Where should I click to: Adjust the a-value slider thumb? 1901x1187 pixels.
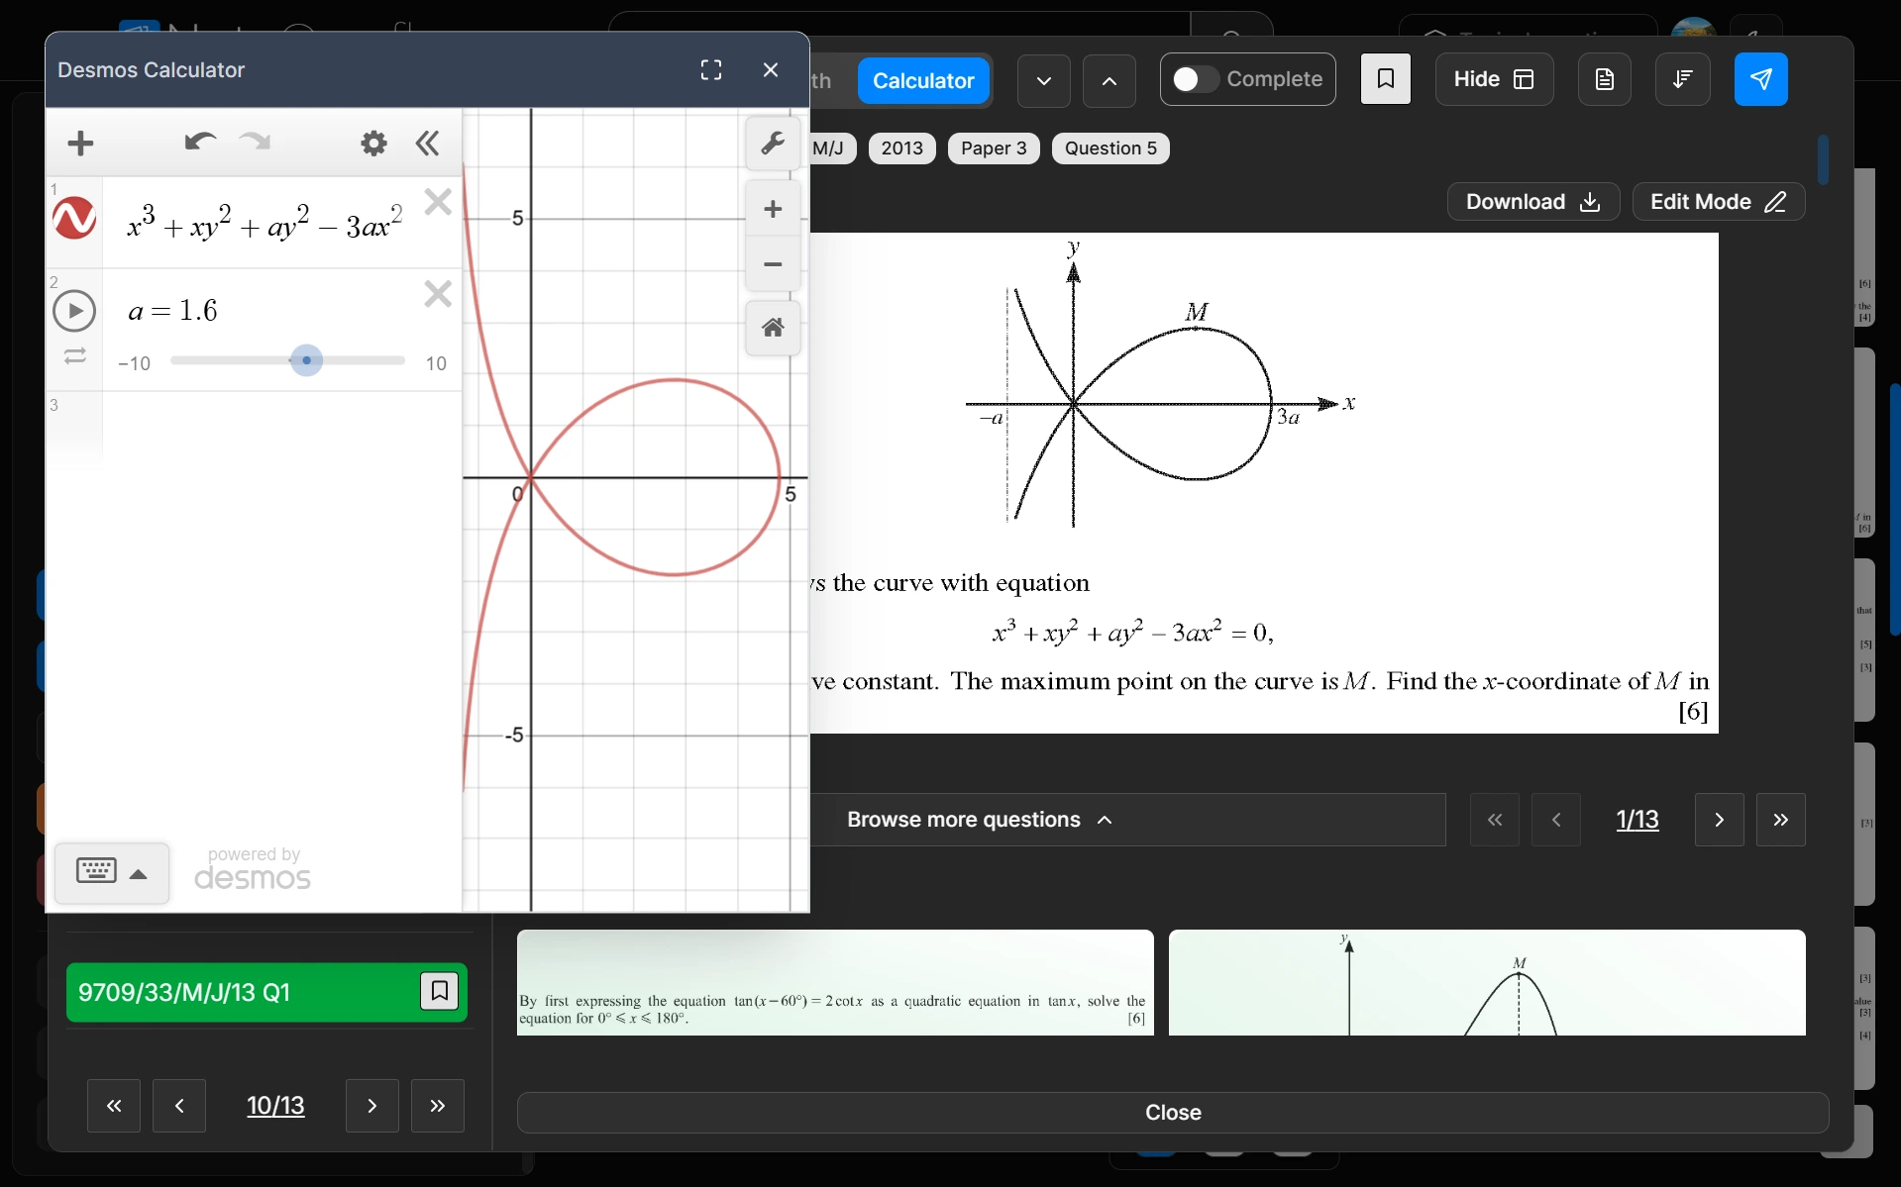(307, 360)
